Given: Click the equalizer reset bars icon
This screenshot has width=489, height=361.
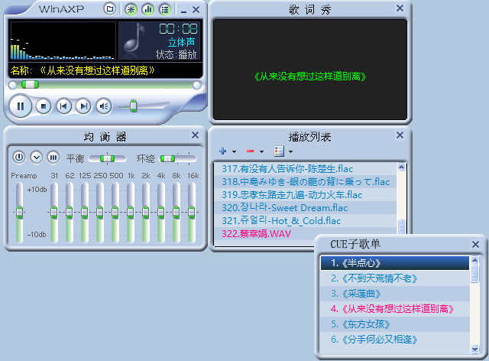Looking at the screenshot, I should pyautogui.click(x=53, y=157).
